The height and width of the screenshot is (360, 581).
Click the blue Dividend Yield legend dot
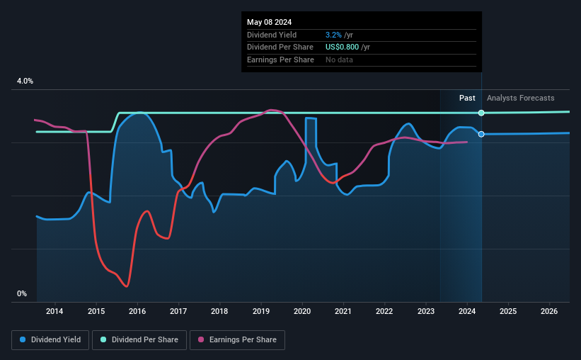click(x=23, y=339)
